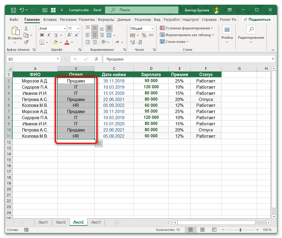Image resolution: width=282 pixels, height=238 pixels.
Task: Switch to sheet Лист1
Action: pyautogui.click(x=43, y=222)
